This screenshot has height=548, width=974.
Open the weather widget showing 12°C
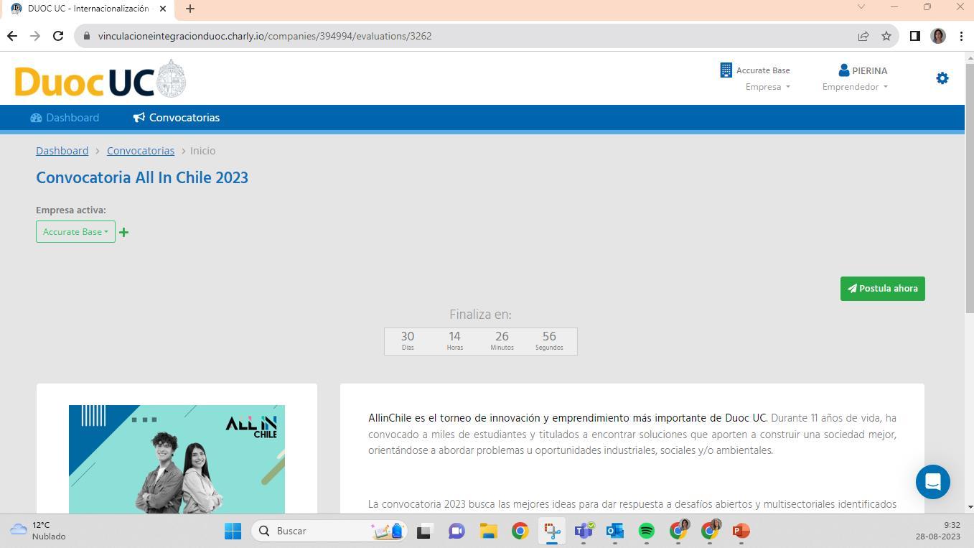(x=37, y=531)
